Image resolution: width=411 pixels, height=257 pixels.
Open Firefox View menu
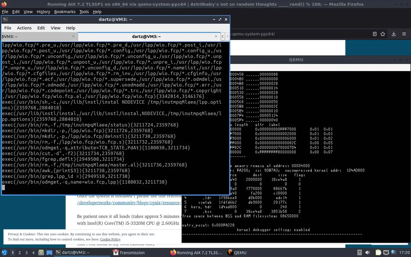28,12
